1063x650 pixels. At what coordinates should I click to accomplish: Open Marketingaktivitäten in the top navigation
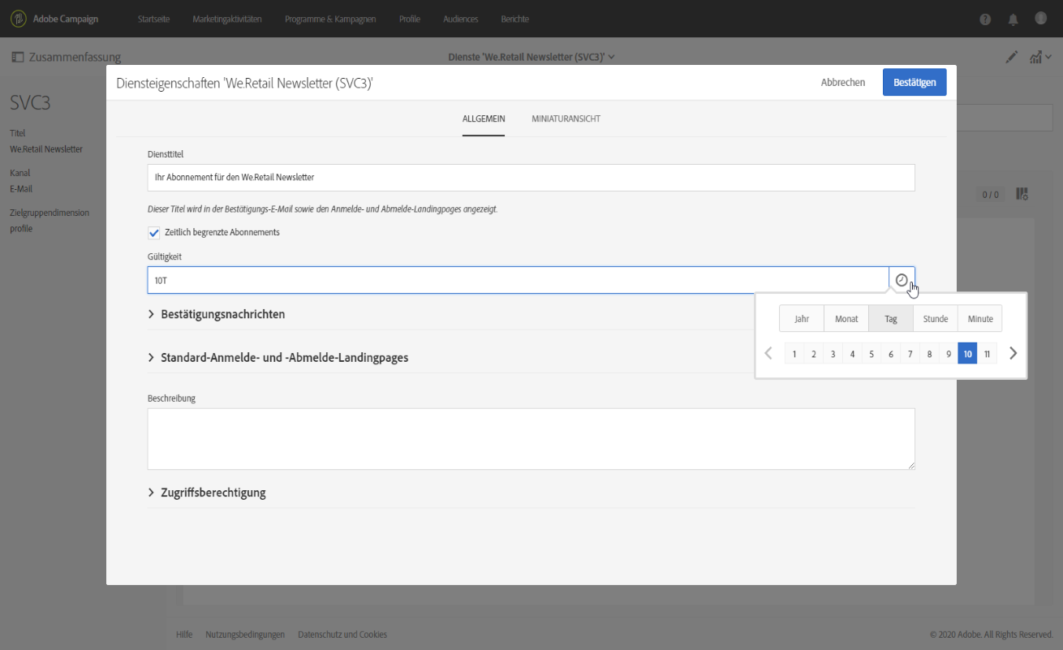pos(227,19)
